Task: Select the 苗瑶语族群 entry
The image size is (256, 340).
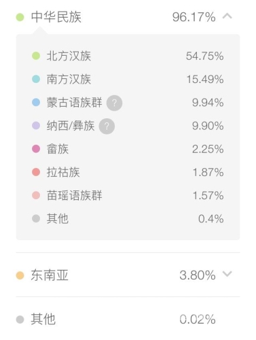Action: (75, 195)
